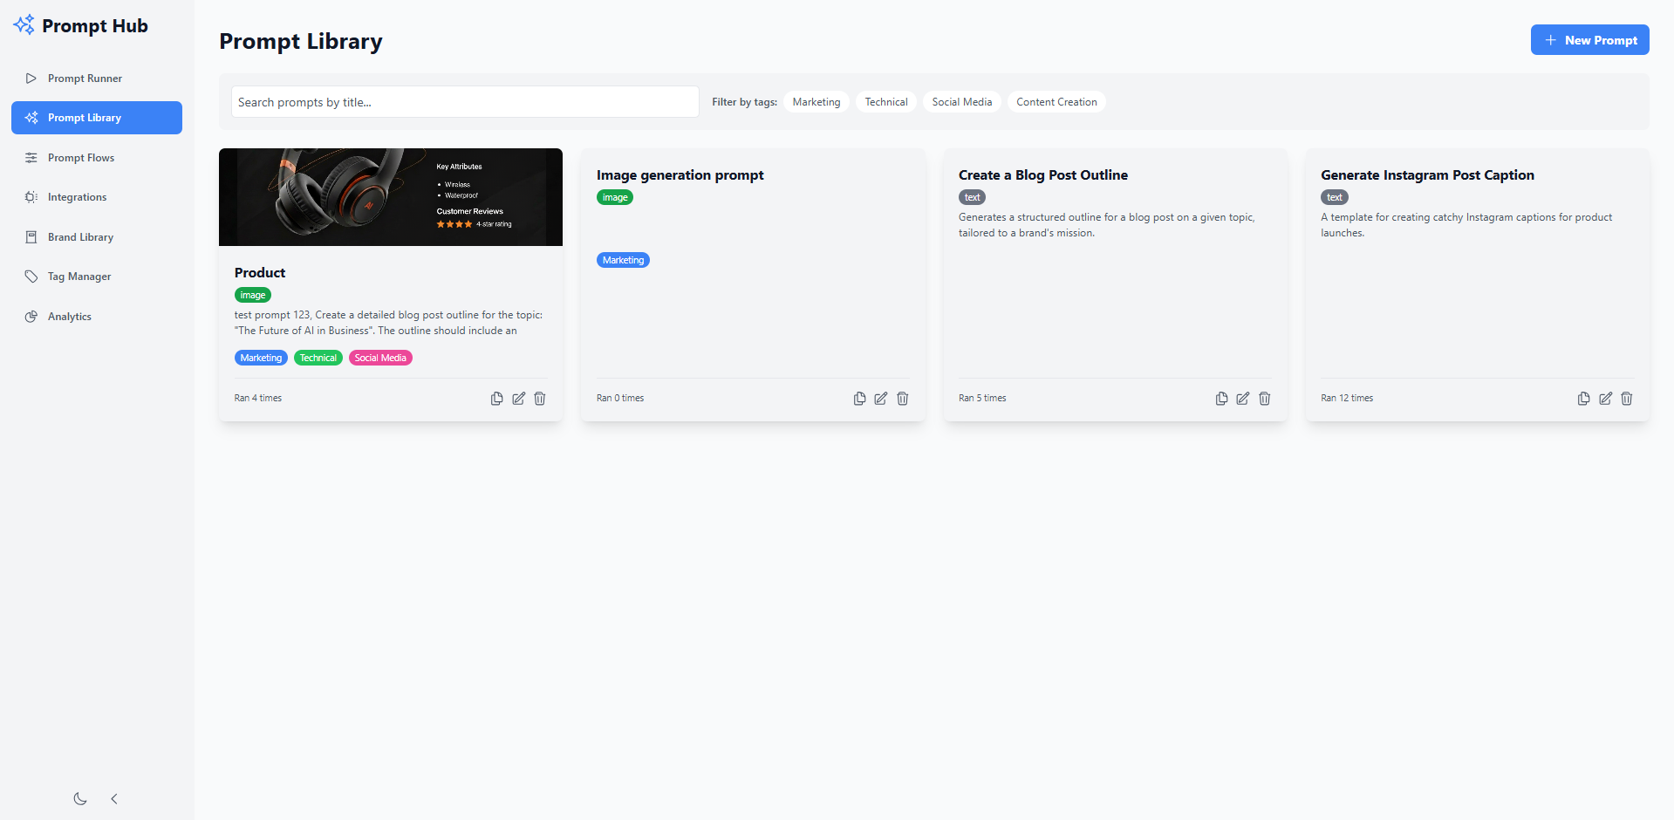Image resolution: width=1674 pixels, height=820 pixels.
Task: Delete the Product prompt card
Action: [540, 399]
